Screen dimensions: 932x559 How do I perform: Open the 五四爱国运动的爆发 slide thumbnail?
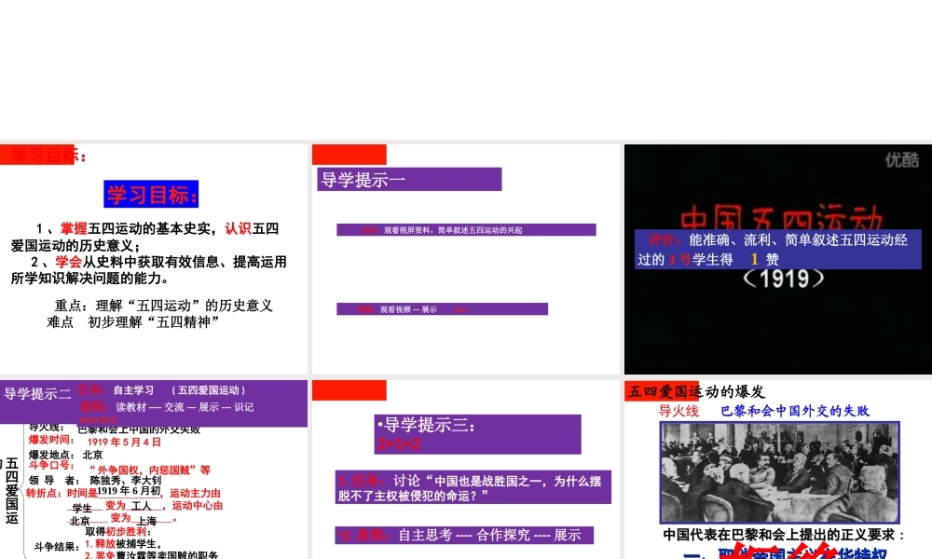tap(778, 470)
